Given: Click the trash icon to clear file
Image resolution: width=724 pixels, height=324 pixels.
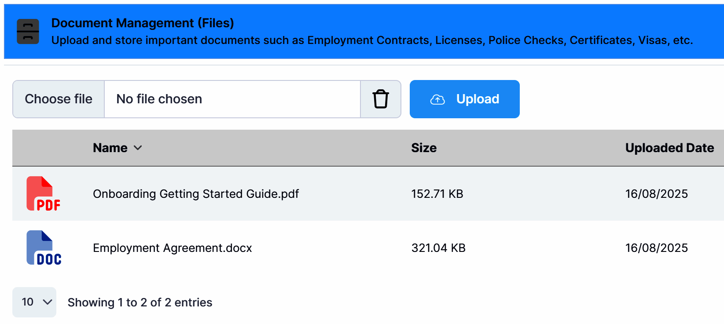Looking at the screenshot, I should (x=381, y=99).
